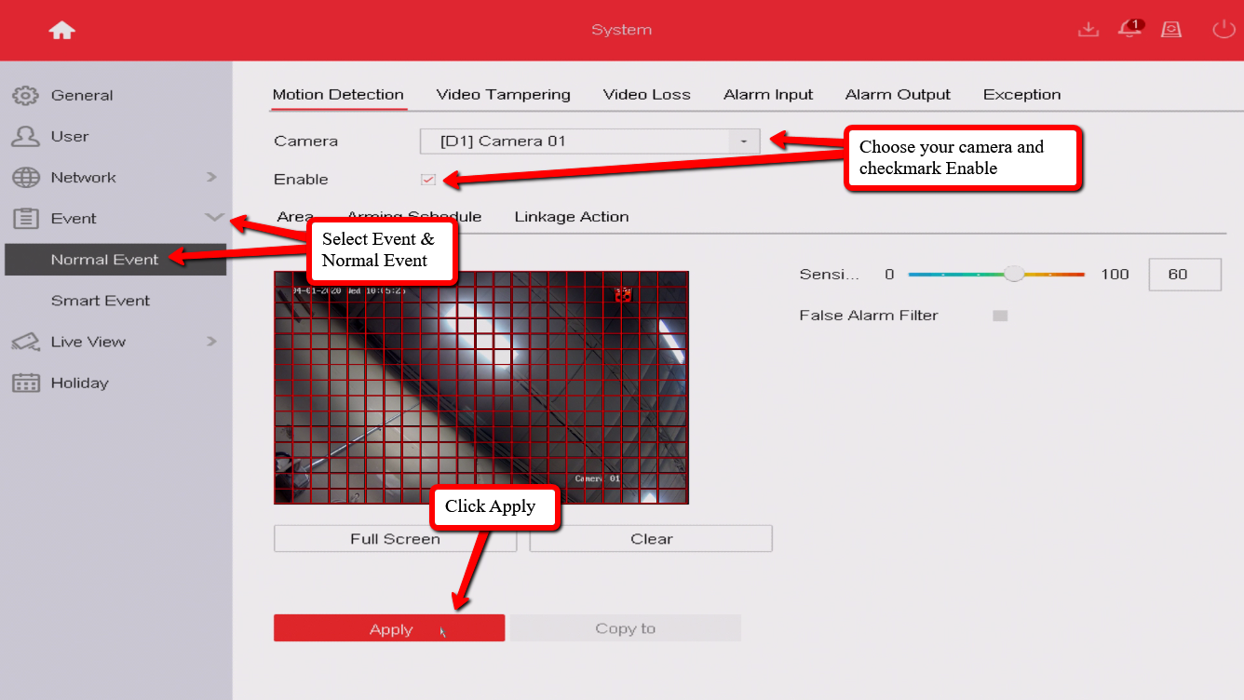The height and width of the screenshot is (700, 1244).
Task: Click the Apply button
Action: pyautogui.click(x=389, y=628)
